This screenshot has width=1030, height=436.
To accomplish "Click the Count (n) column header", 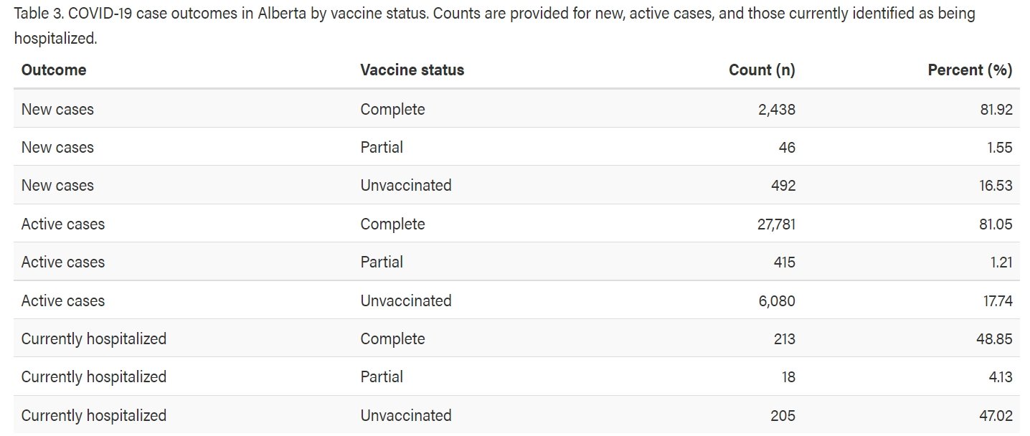I will tap(762, 70).
